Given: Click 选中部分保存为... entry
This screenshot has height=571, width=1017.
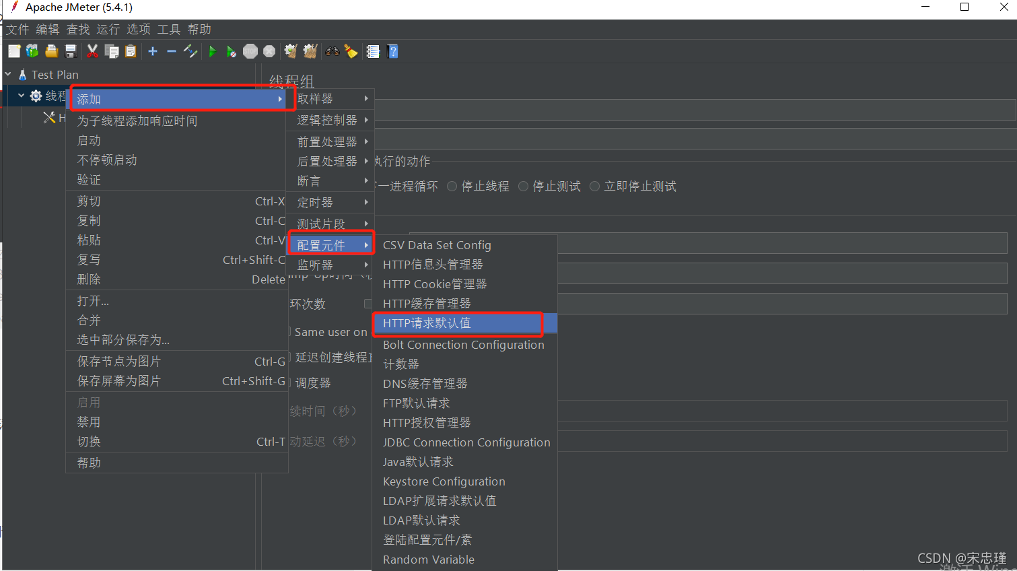Looking at the screenshot, I should 177,340.
